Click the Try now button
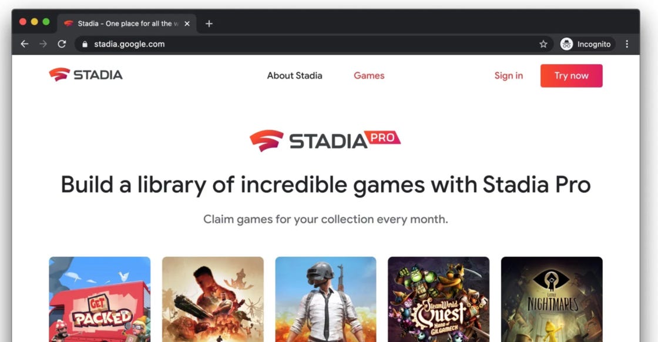Screen dimensions: 658x342 click(571, 76)
